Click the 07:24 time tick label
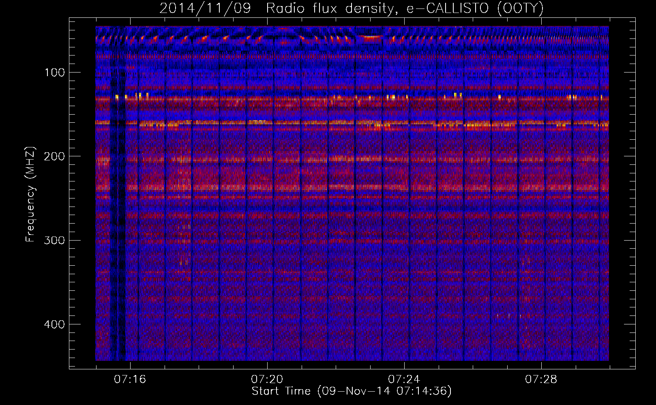 point(404,379)
